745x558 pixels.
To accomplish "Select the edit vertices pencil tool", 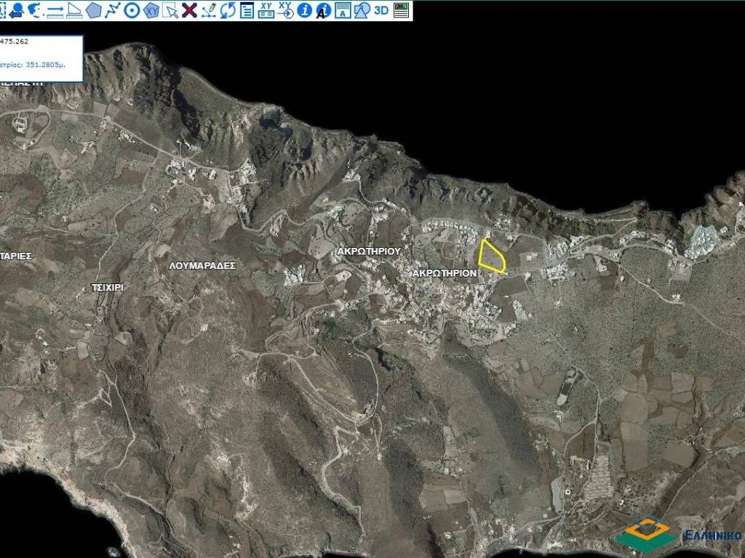I will point(208,10).
